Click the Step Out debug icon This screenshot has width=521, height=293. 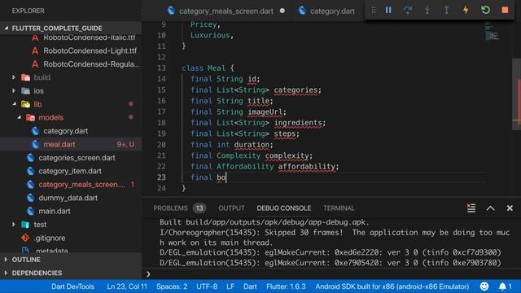[446, 11]
